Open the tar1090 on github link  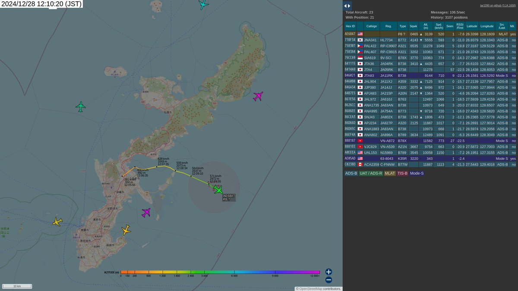point(498,6)
